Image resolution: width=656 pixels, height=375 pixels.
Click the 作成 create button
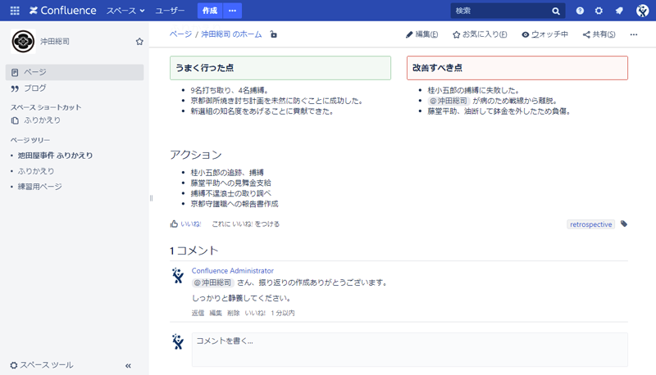click(210, 11)
